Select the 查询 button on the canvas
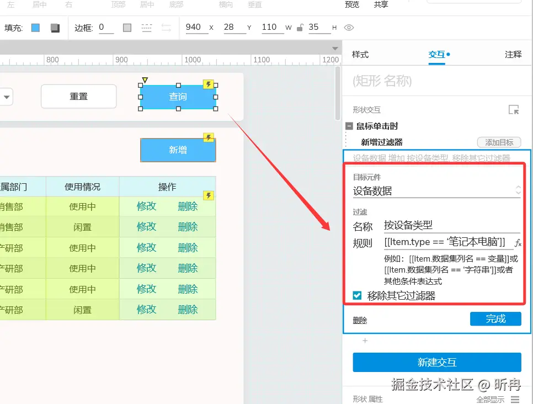 click(x=178, y=97)
